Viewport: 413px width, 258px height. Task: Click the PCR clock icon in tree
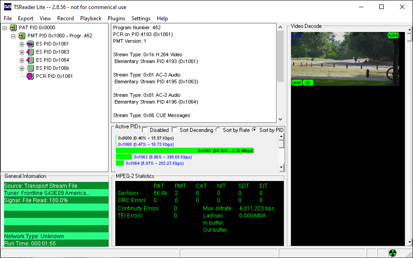pos(30,76)
